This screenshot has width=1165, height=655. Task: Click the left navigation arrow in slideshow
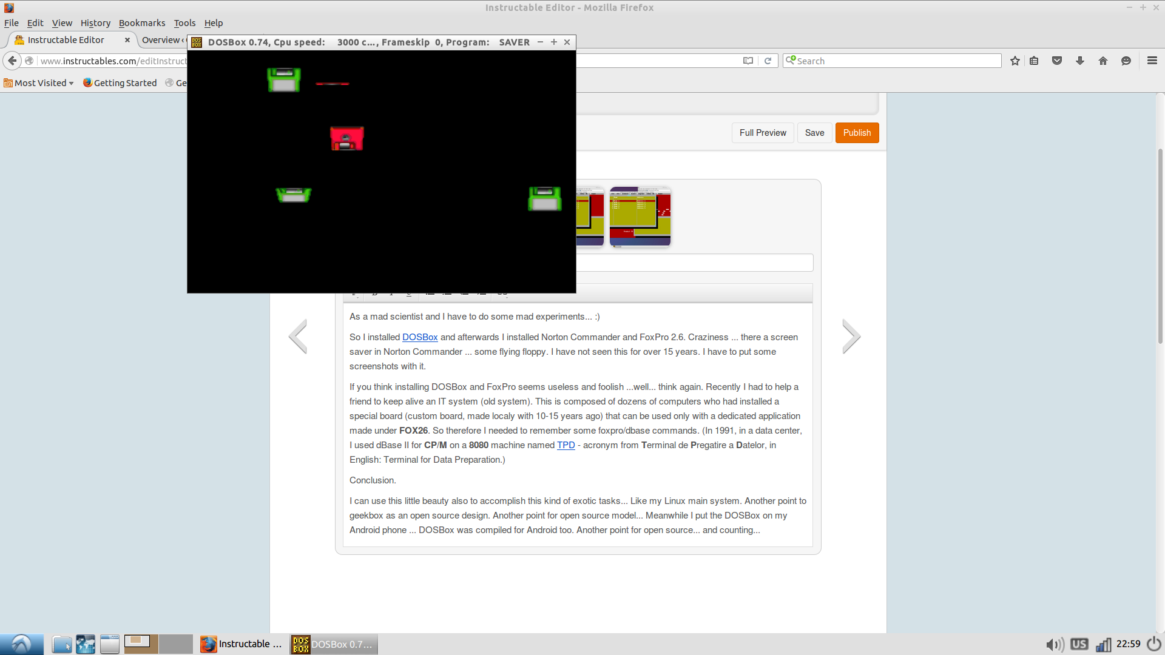pyautogui.click(x=297, y=336)
